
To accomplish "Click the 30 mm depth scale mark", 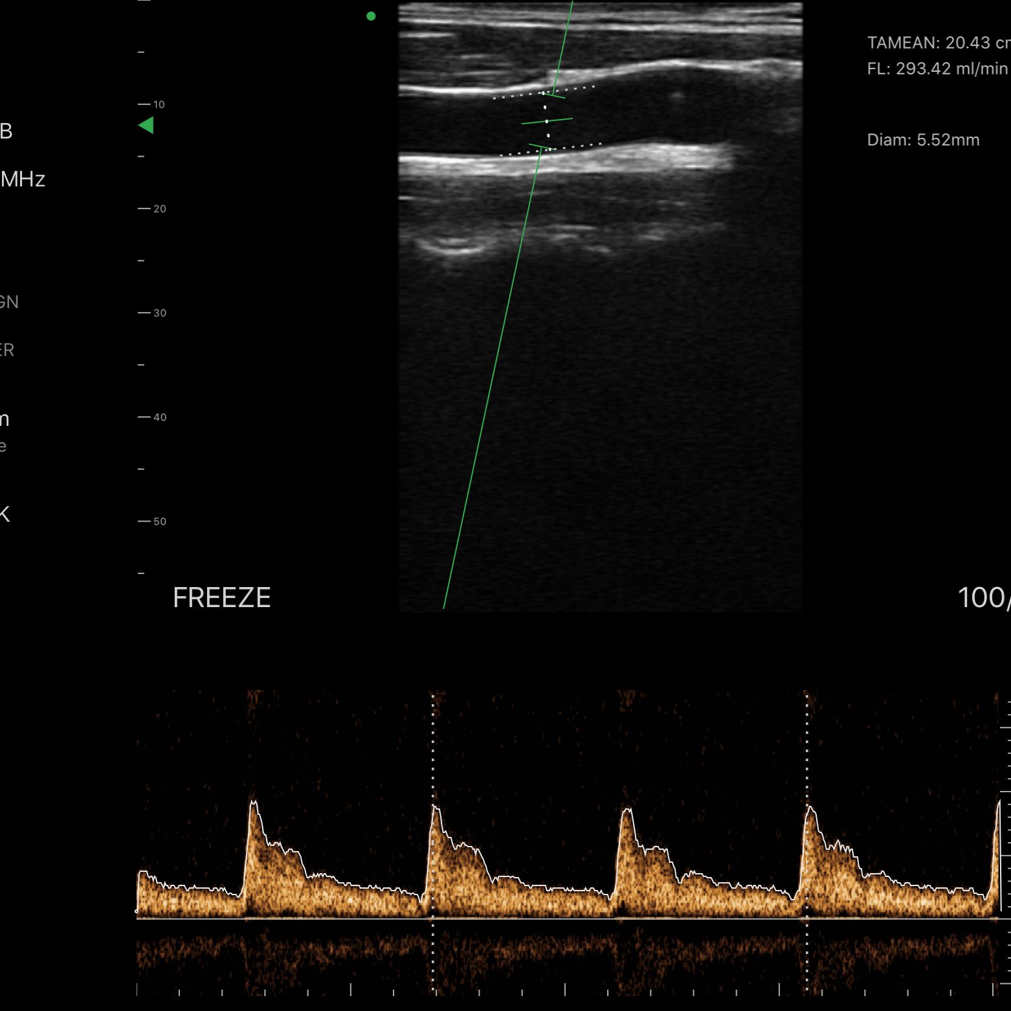I will click(x=153, y=313).
